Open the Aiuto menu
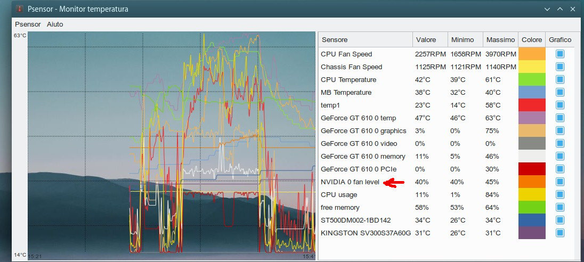The width and height of the screenshot is (584, 262). click(x=55, y=24)
